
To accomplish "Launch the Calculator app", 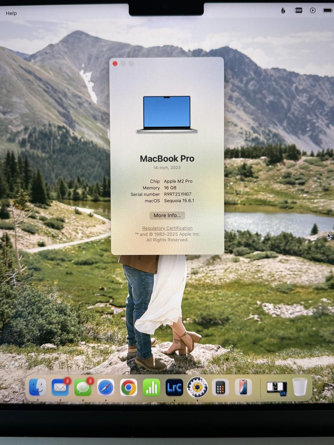I will click(x=220, y=387).
